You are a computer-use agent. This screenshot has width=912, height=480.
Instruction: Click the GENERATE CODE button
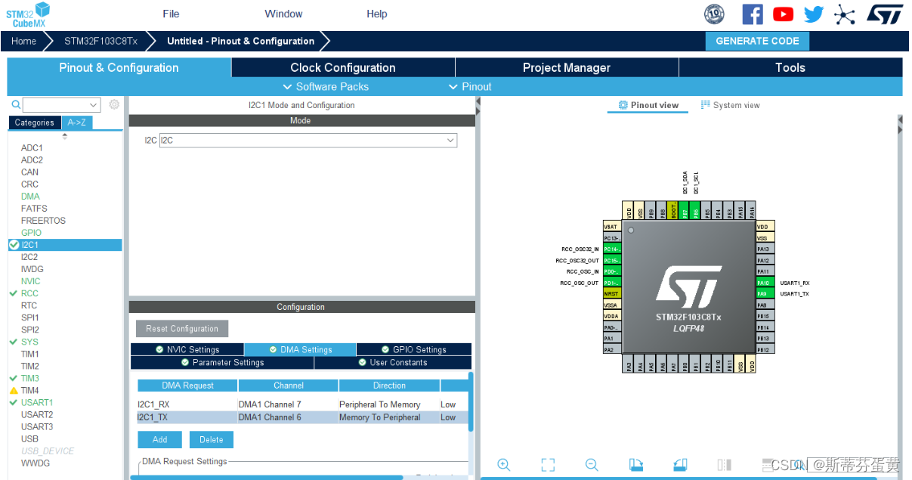[x=757, y=41]
